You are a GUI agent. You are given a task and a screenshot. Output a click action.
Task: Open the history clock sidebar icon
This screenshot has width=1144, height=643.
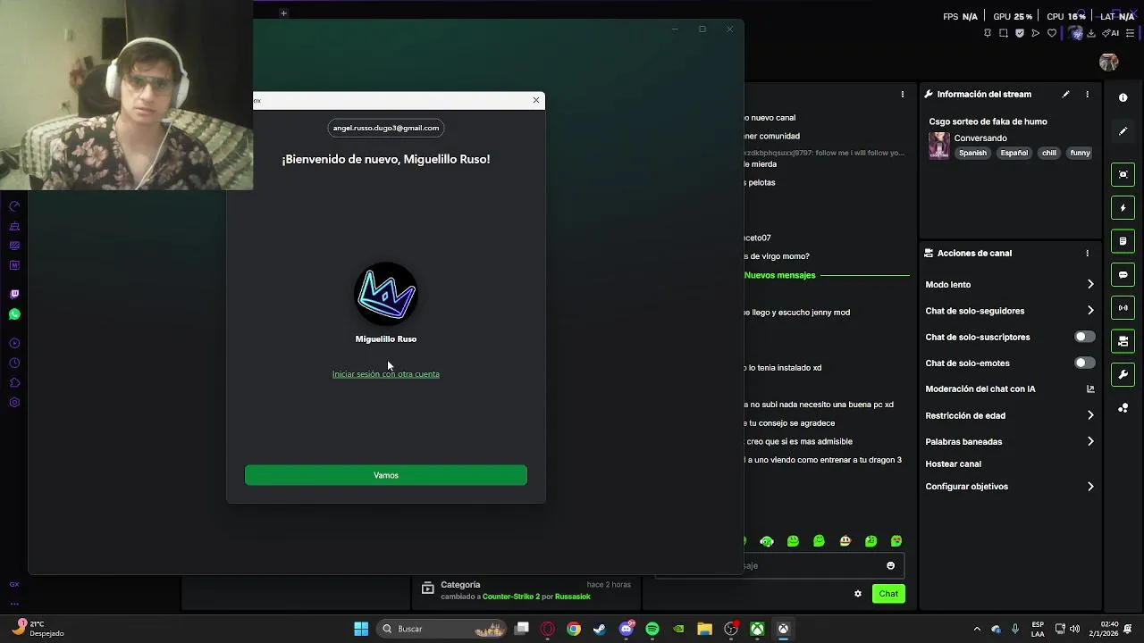(x=14, y=363)
